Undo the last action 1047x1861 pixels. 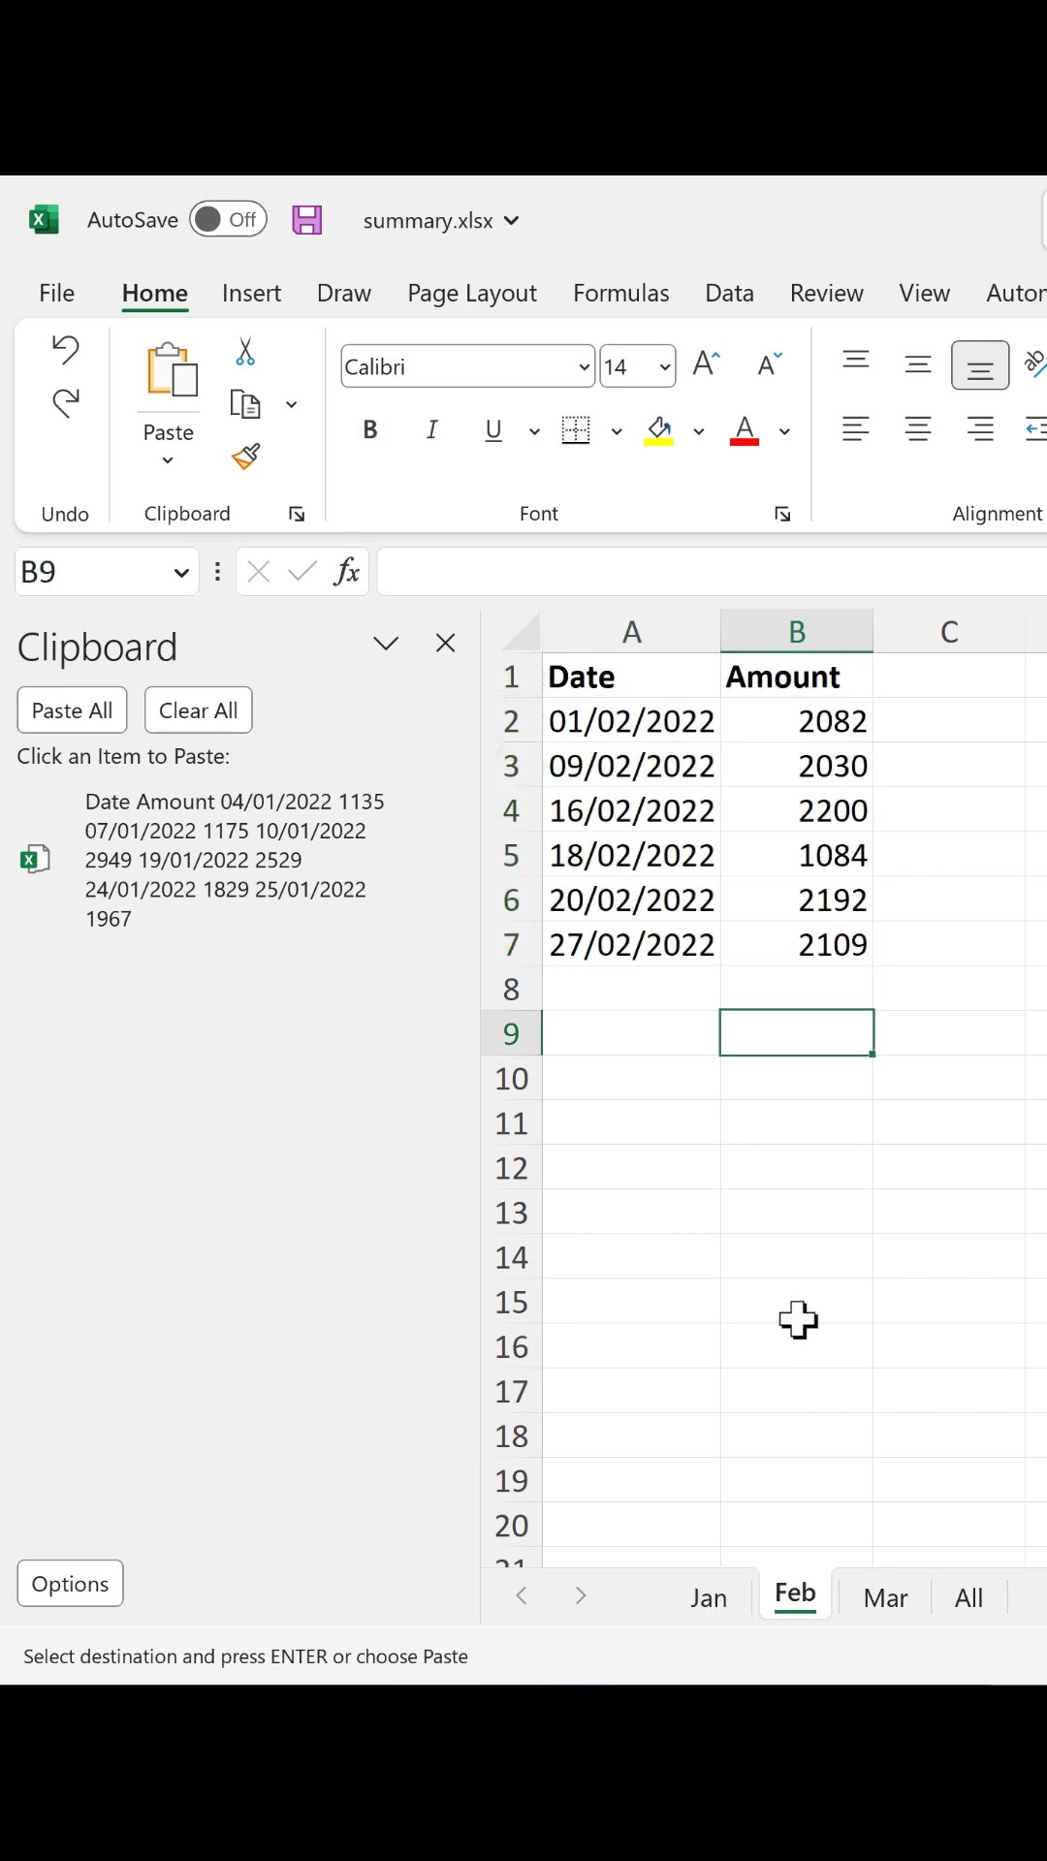click(x=65, y=349)
